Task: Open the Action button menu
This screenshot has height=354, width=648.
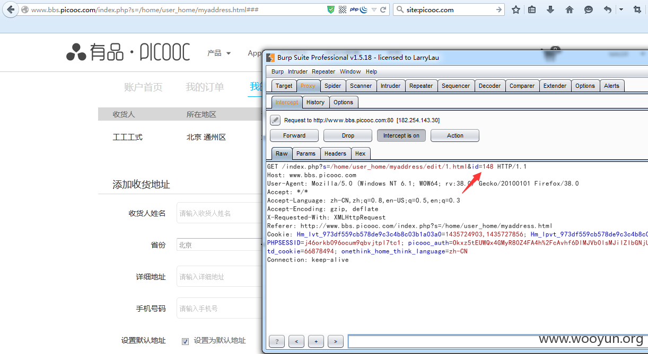Action: point(455,135)
